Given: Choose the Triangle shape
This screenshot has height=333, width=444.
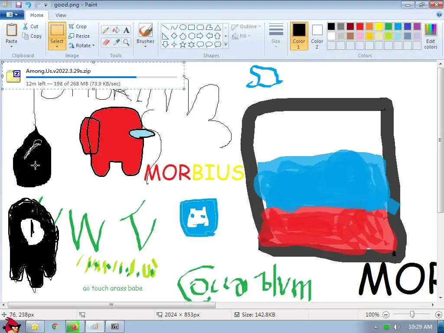Looking at the screenshot, I should coord(218,27).
